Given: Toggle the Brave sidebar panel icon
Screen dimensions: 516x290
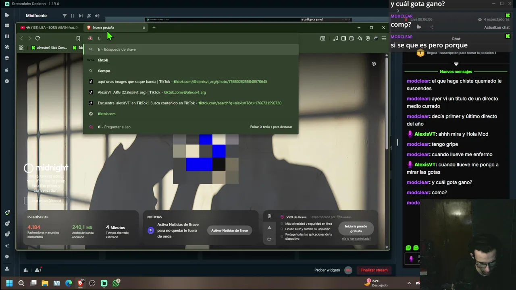Looking at the screenshot, I should pos(343,38).
